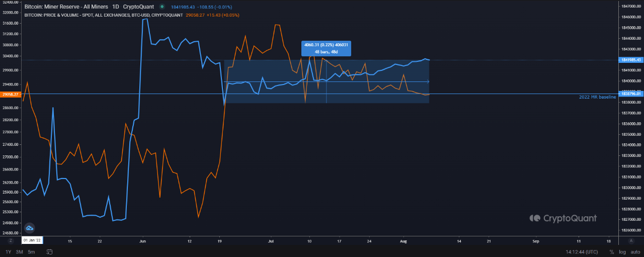Click the 2022 MR baseline label

(598, 97)
